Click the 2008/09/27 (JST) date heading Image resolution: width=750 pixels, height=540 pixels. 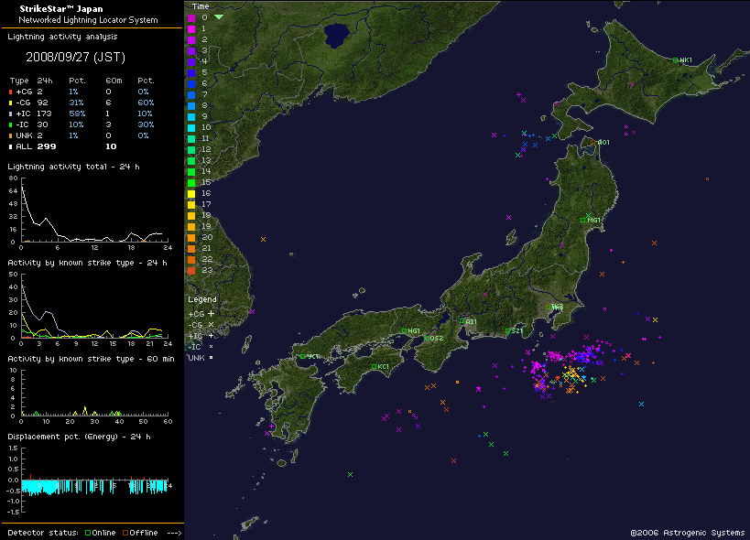click(64, 56)
